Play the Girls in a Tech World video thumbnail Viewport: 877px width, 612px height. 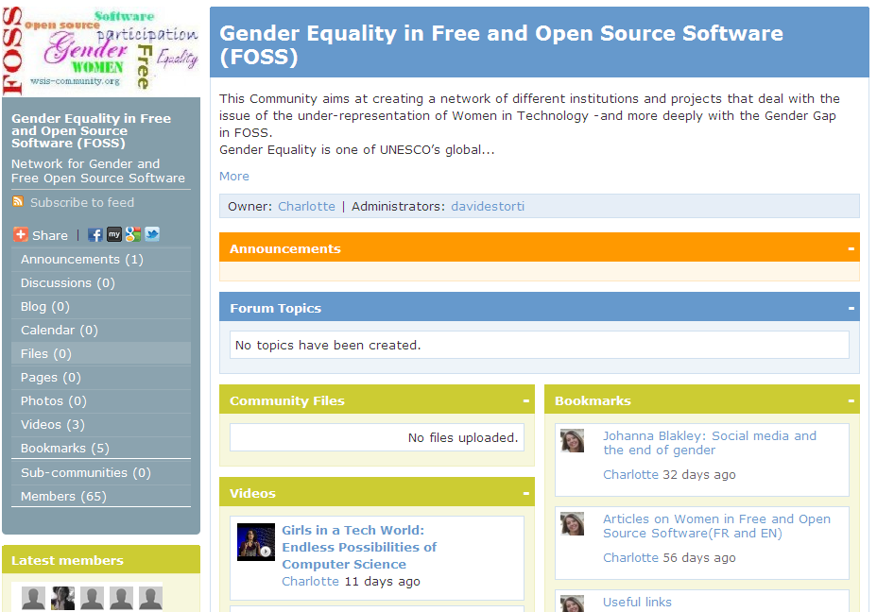(256, 542)
